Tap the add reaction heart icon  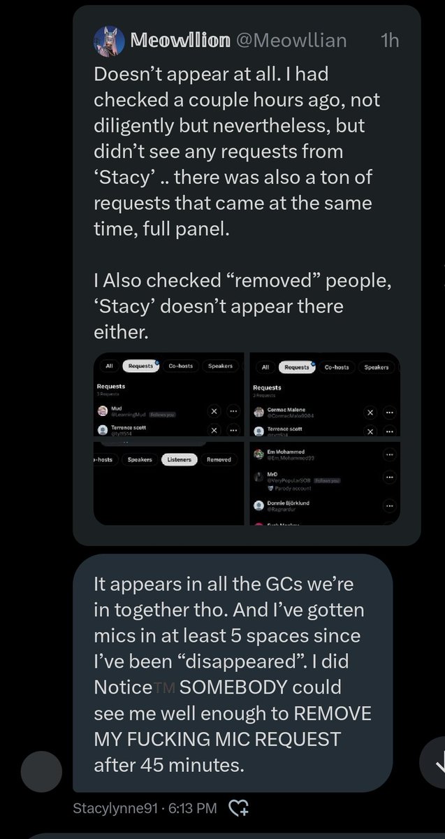click(239, 808)
